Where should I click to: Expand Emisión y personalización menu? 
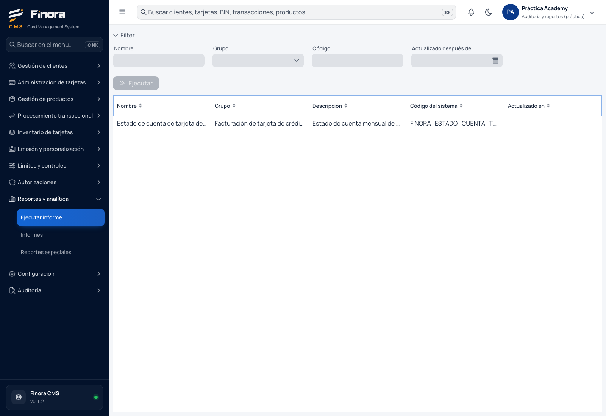[x=55, y=149]
